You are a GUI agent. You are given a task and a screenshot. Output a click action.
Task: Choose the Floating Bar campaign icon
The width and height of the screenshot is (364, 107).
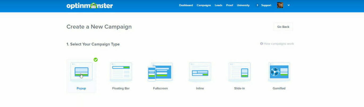(x=121, y=72)
